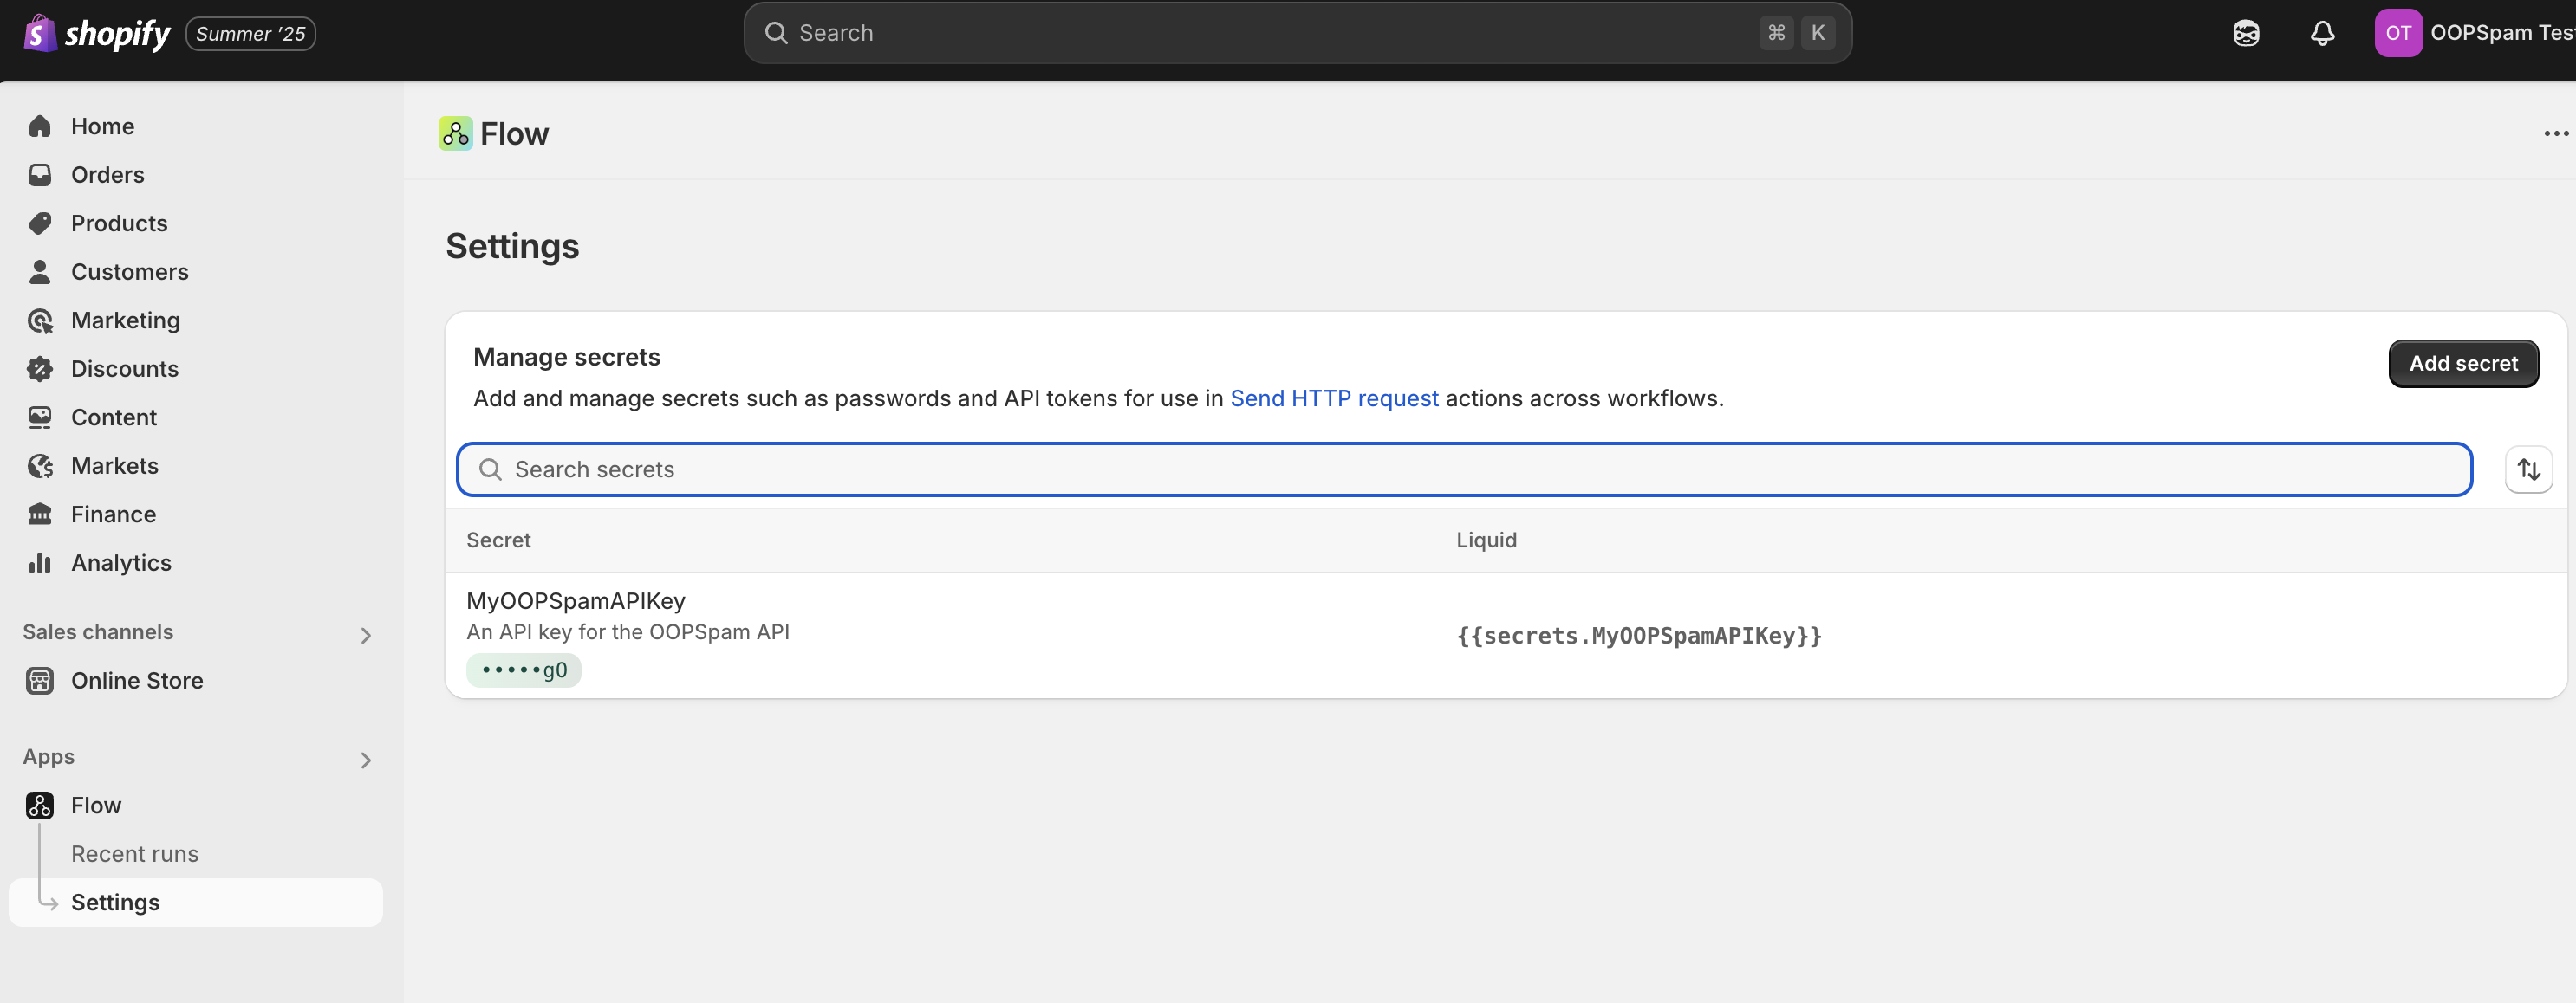This screenshot has width=2576, height=1003.
Task: Click the Flow page header title
Action: click(x=514, y=134)
